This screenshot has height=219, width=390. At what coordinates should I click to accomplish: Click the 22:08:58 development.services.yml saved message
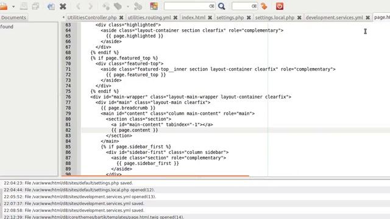(74, 210)
